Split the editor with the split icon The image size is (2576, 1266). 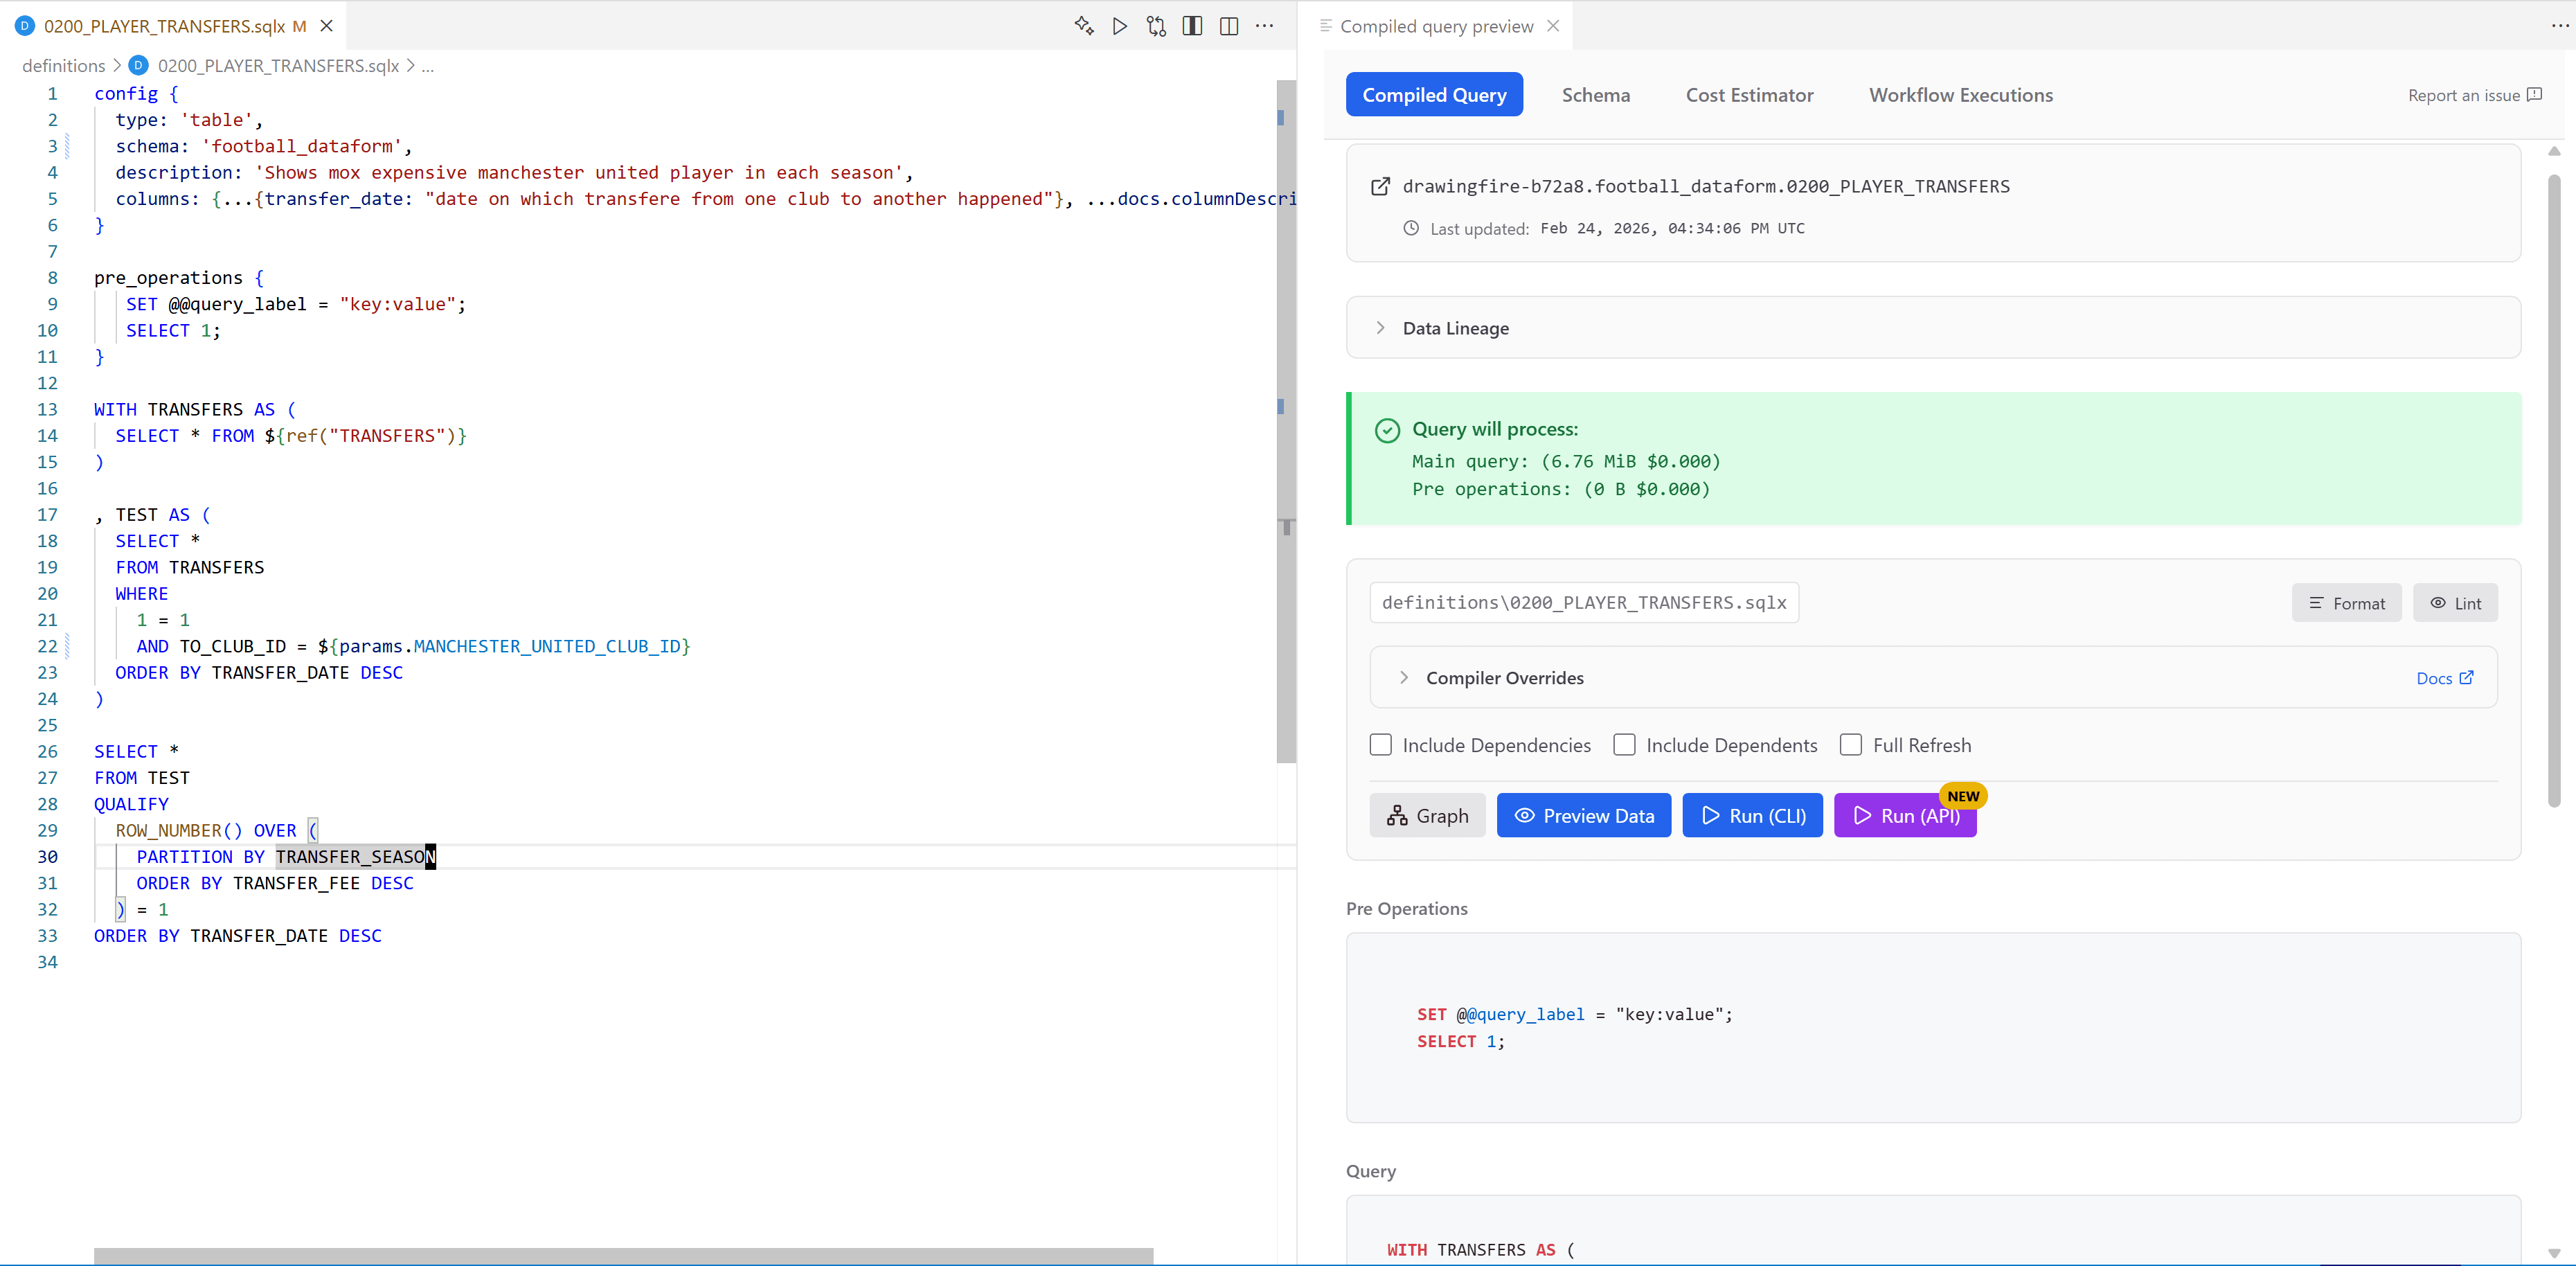click(x=1229, y=26)
